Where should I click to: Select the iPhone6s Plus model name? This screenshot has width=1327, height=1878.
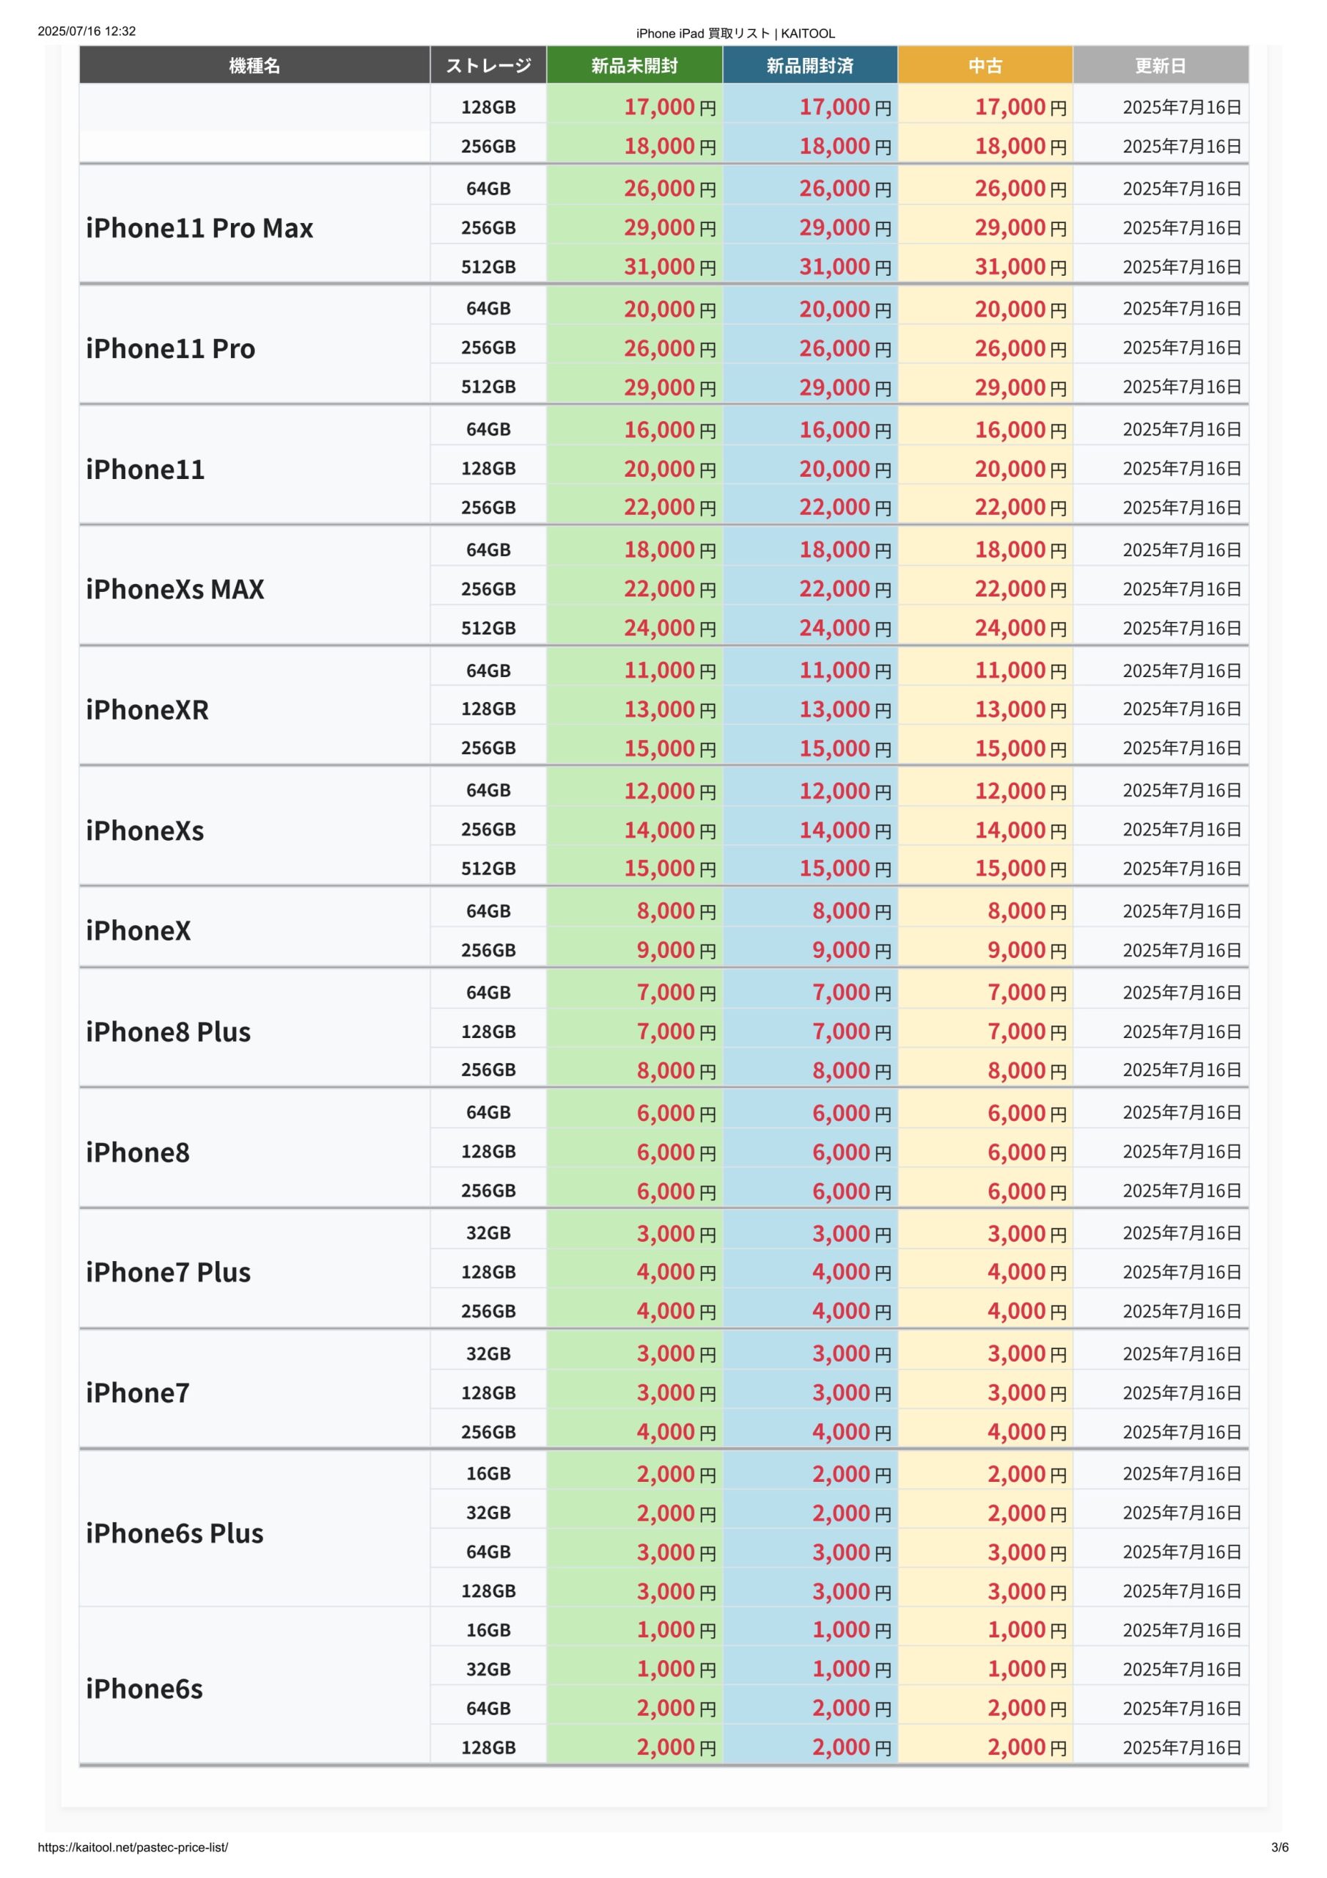pyautogui.click(x=175, y=1532)
